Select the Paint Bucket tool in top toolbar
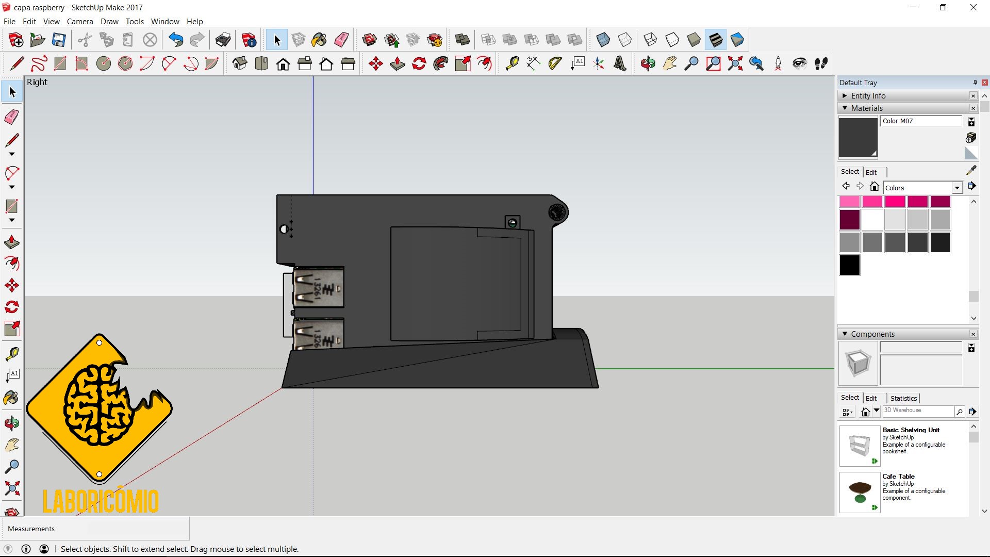The image size is (990, 557). click(x=319, y=40)
